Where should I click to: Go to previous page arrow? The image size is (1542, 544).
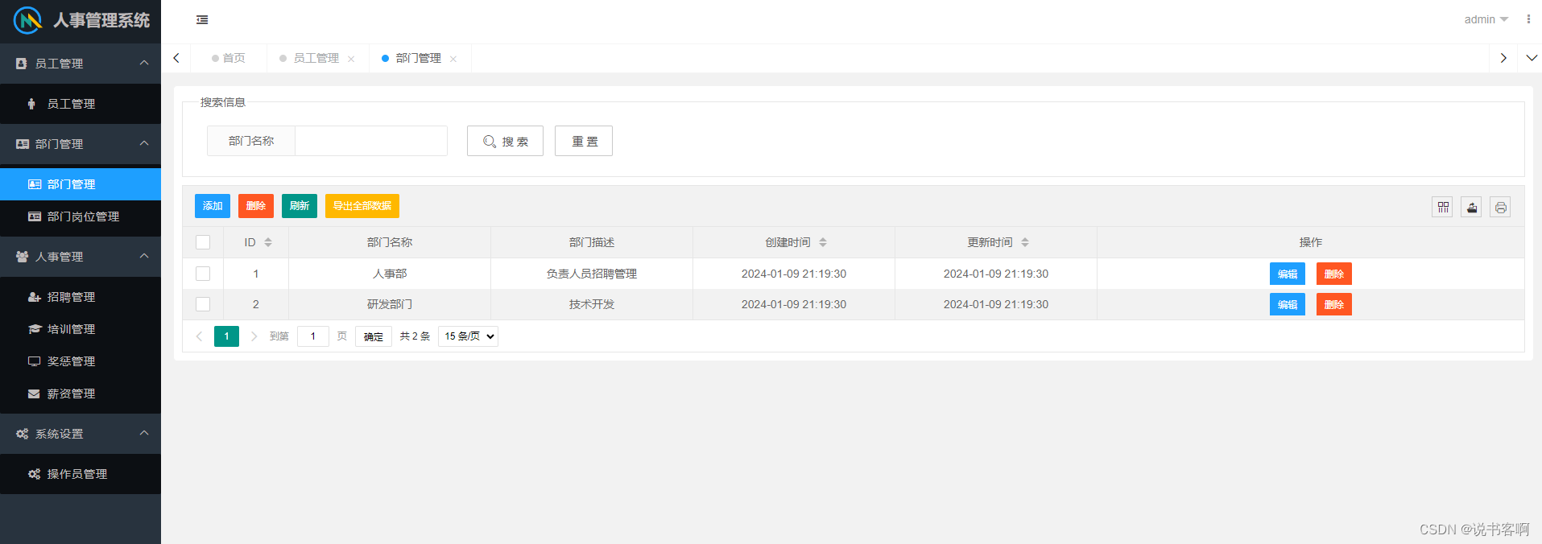[x=200, y=336]
